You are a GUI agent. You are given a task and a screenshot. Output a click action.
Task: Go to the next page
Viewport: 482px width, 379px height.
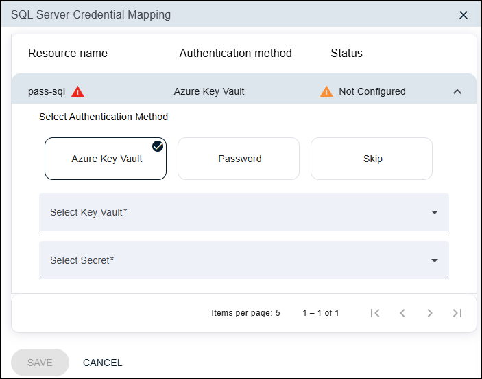[x=430, y=313]
